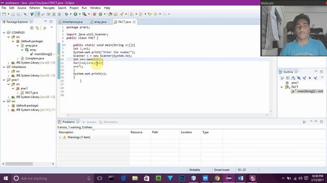Expand the FACT.java tree node
Screen dimensions: 327x183
[18, 93]
